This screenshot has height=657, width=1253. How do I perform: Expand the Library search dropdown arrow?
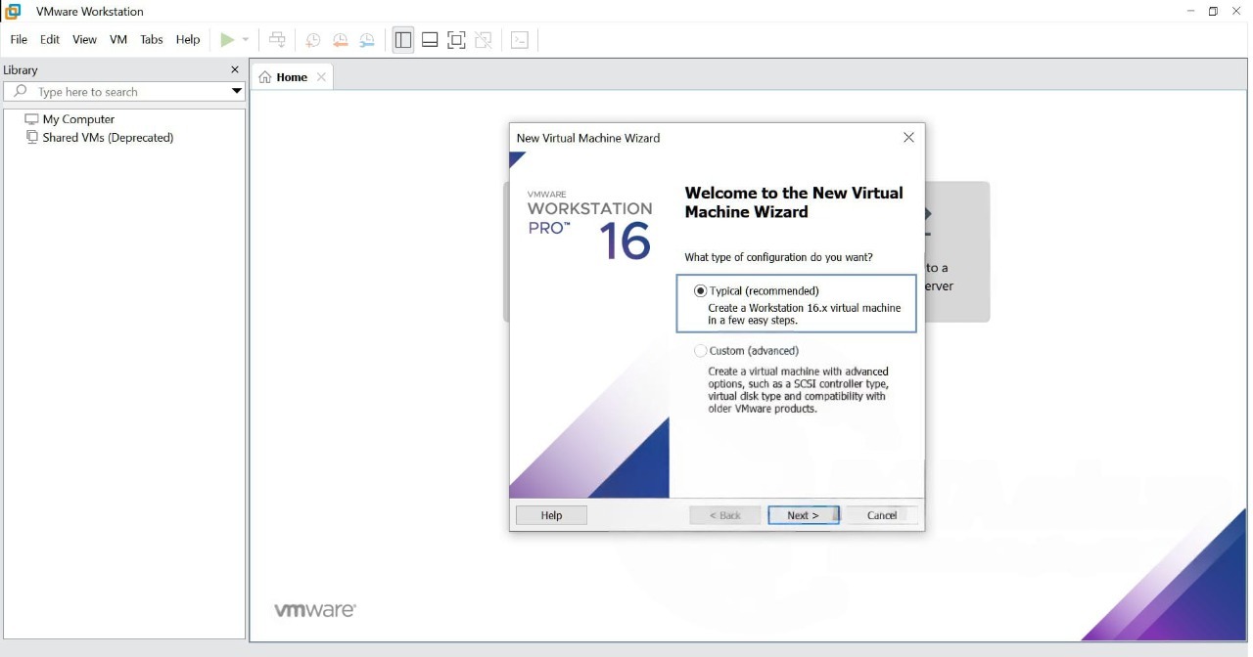click(x=236, y=92)
